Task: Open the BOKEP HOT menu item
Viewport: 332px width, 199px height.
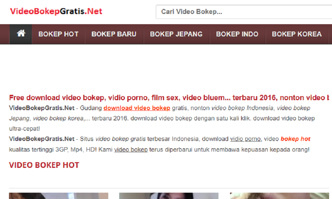Action: coord(58,33)
